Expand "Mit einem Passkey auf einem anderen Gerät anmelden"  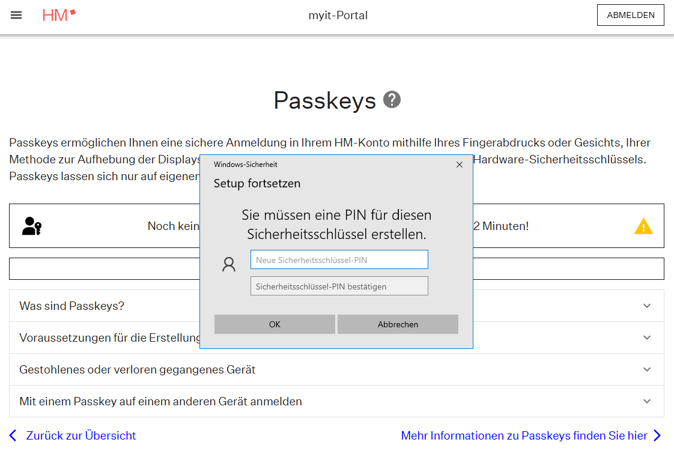[x=647, y=401]
